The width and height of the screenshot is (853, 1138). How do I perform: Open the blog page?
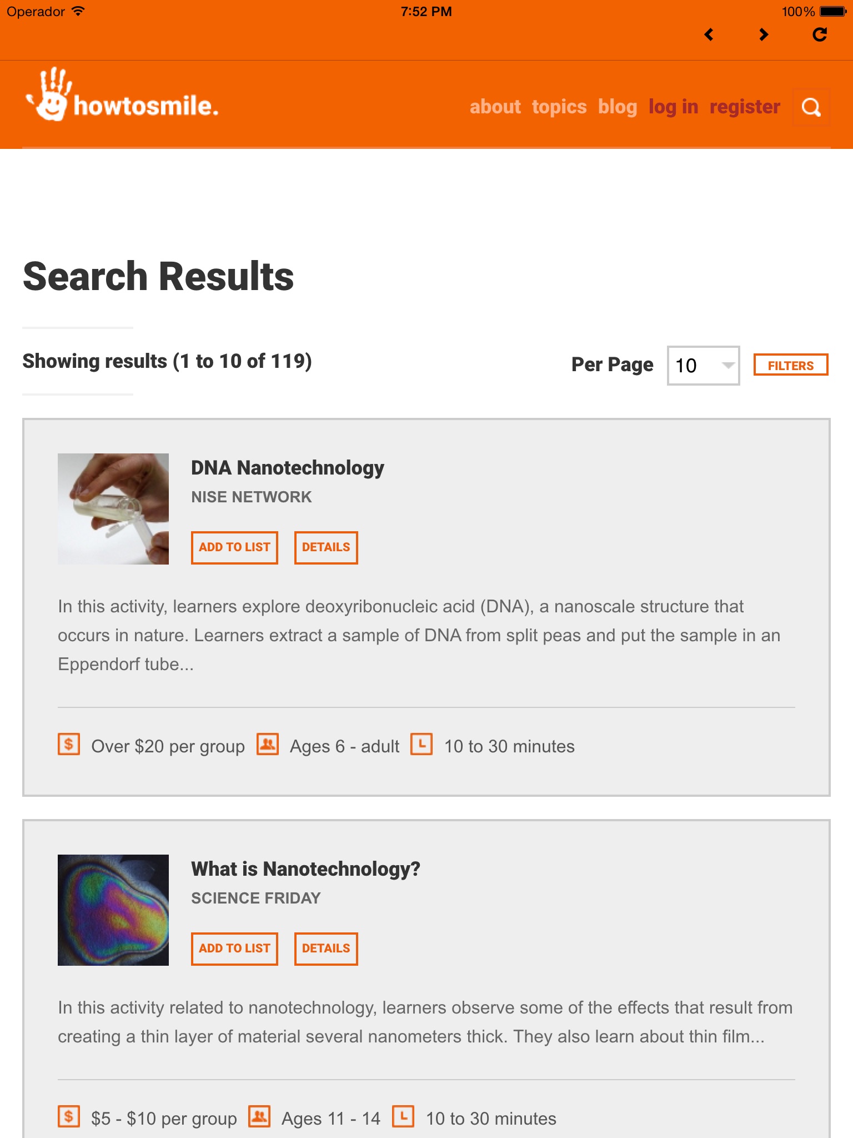(x=617, y=107)
